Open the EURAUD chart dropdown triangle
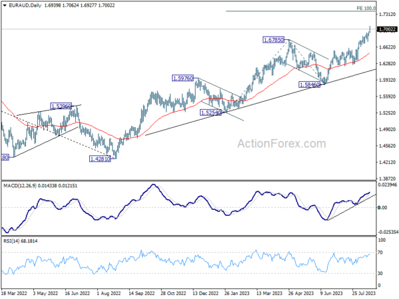This screenshot has width=399, height=299. [5, 5]
